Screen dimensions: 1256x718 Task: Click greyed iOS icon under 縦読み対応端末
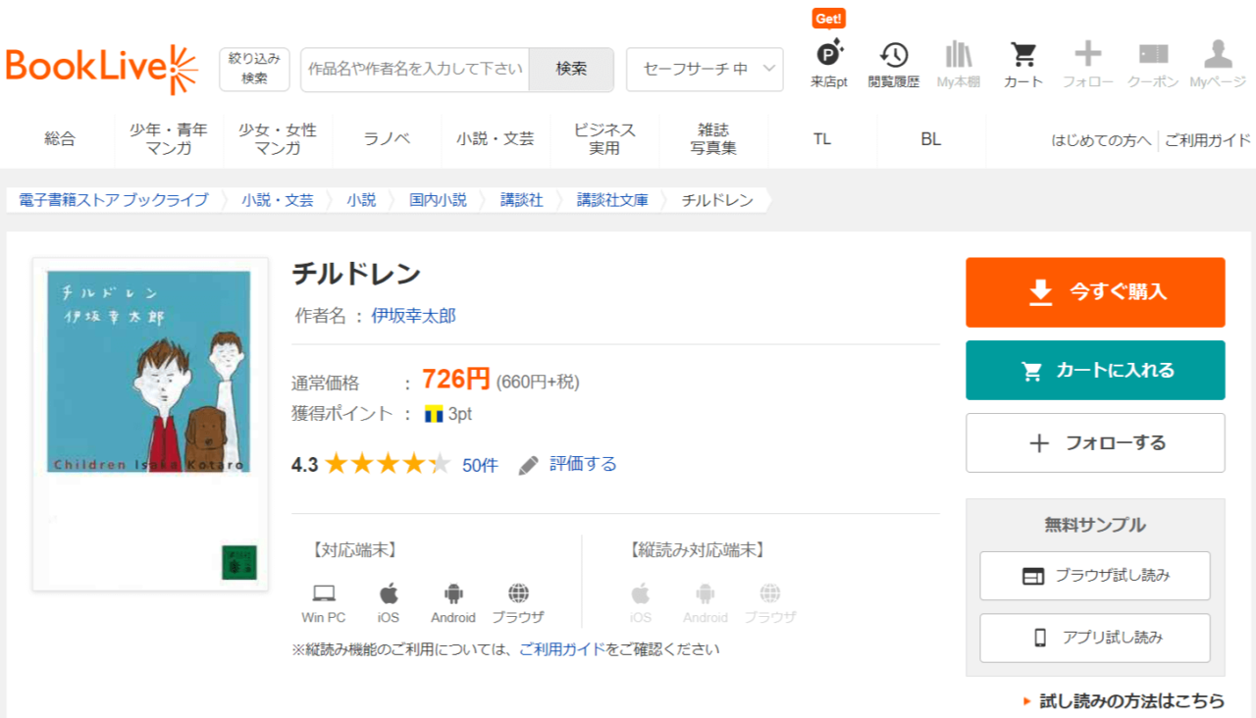(641, 592)
